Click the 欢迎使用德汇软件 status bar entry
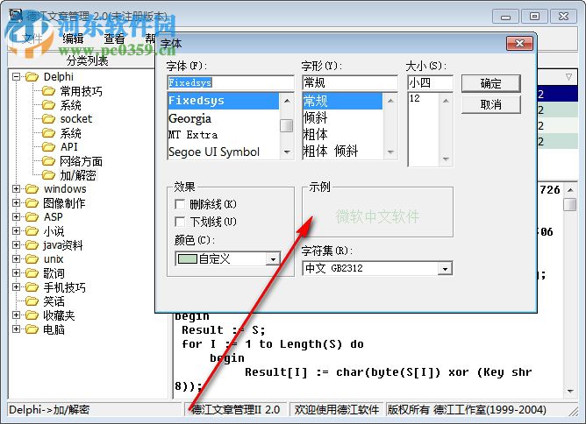 [x=336, y=410]
